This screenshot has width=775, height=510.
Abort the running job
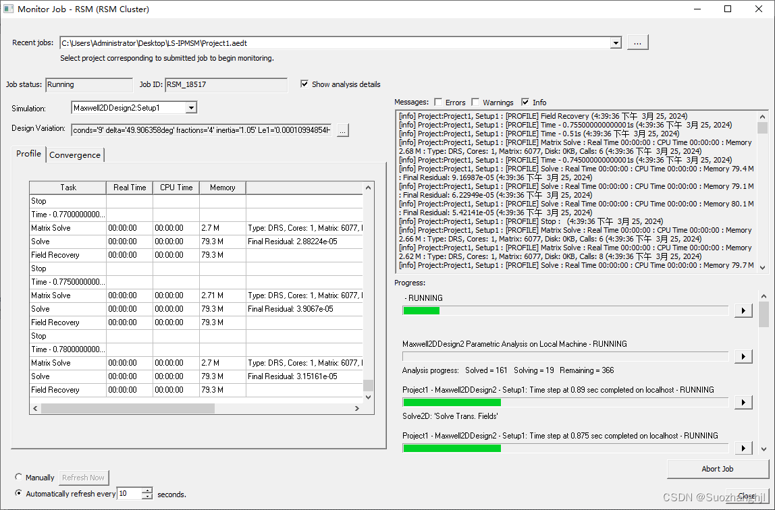coord(717,469)
